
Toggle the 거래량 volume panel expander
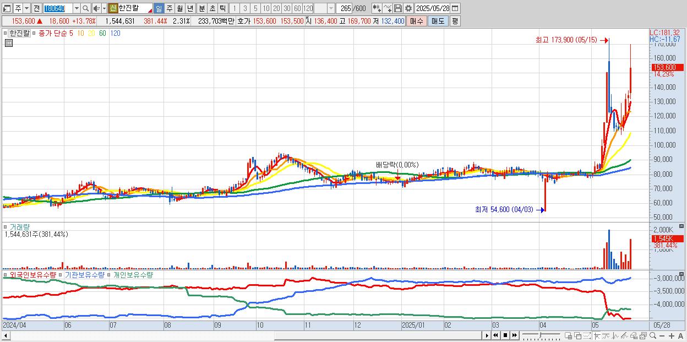click(5, 226)
